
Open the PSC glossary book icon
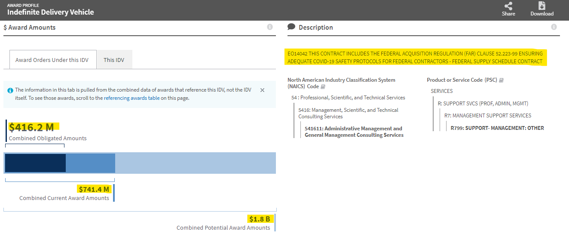pos(501,80)
